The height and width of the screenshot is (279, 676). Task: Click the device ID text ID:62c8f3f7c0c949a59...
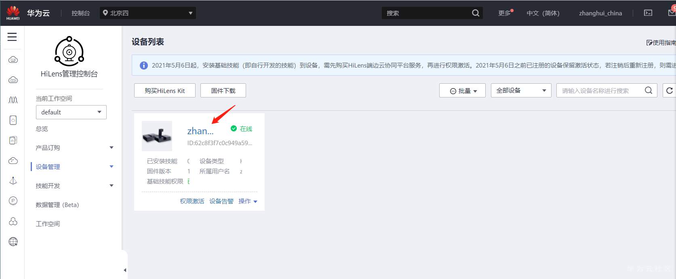coord(220,143)
